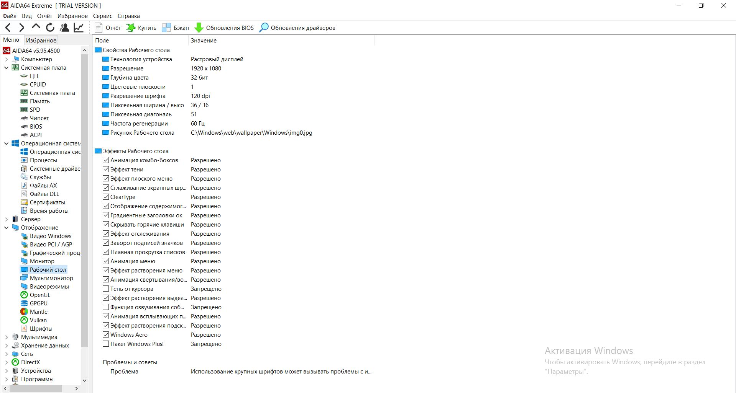Collapse the Операционная система tree node
This screenshot has height=393, width=736.
click(x=7, y=144)
